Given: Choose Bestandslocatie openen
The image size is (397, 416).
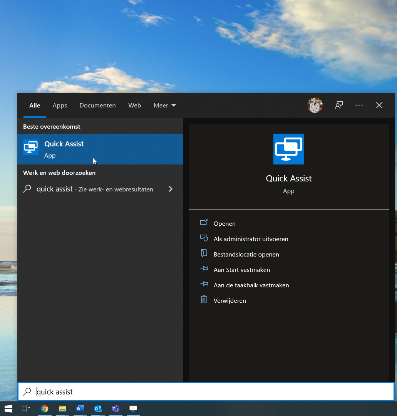Looking at the screenshot, I should tap(246, 254).
